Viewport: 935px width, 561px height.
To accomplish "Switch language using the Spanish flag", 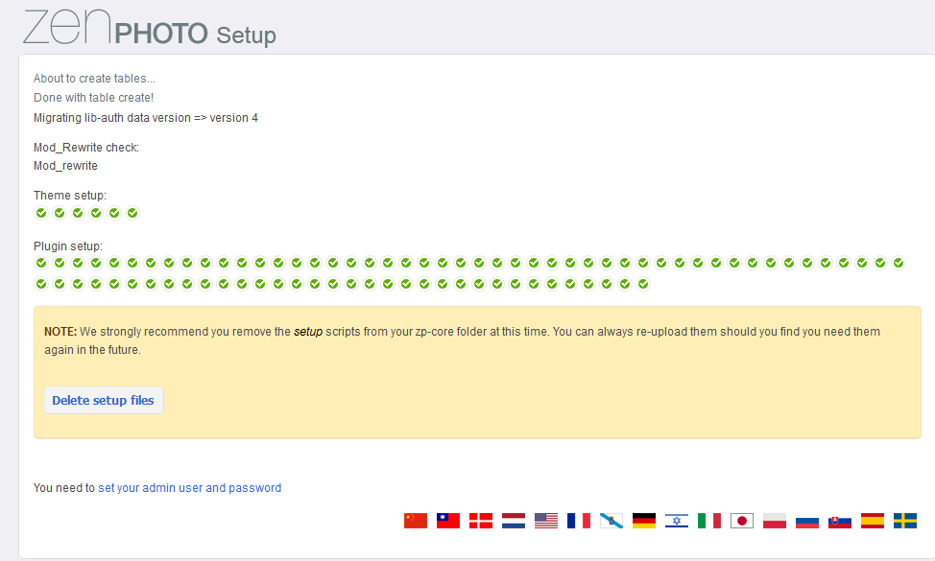I will tap(873, 521).
